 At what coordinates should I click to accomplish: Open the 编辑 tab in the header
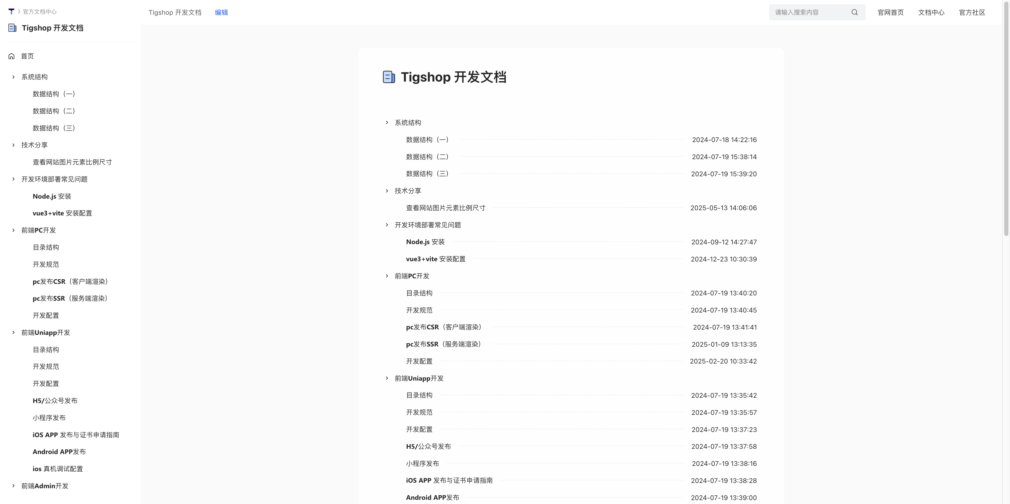point(221,13)
